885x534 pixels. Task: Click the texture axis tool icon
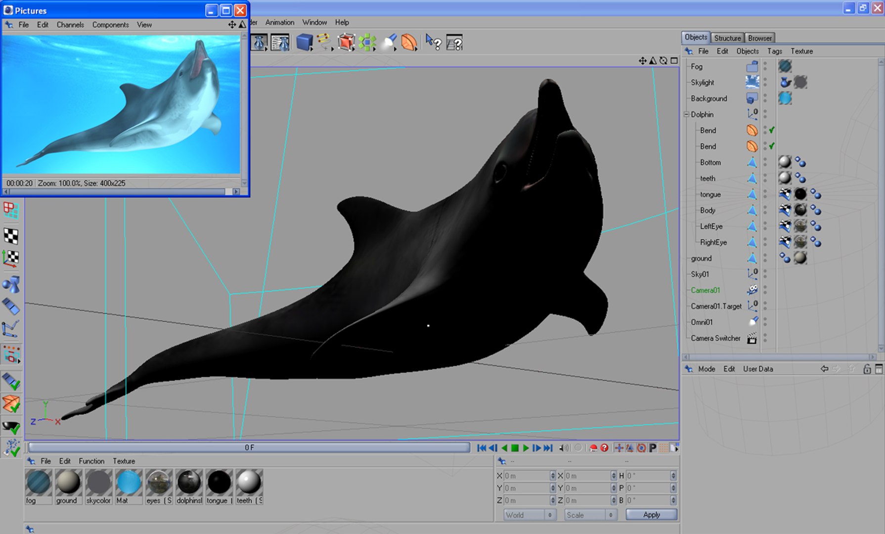pyautogui.click(x=11, y=258)
